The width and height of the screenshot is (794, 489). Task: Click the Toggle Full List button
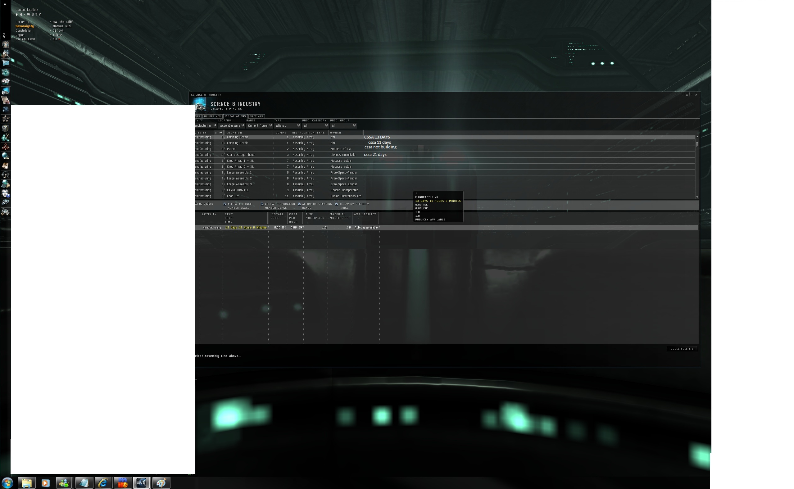[682, 349]
